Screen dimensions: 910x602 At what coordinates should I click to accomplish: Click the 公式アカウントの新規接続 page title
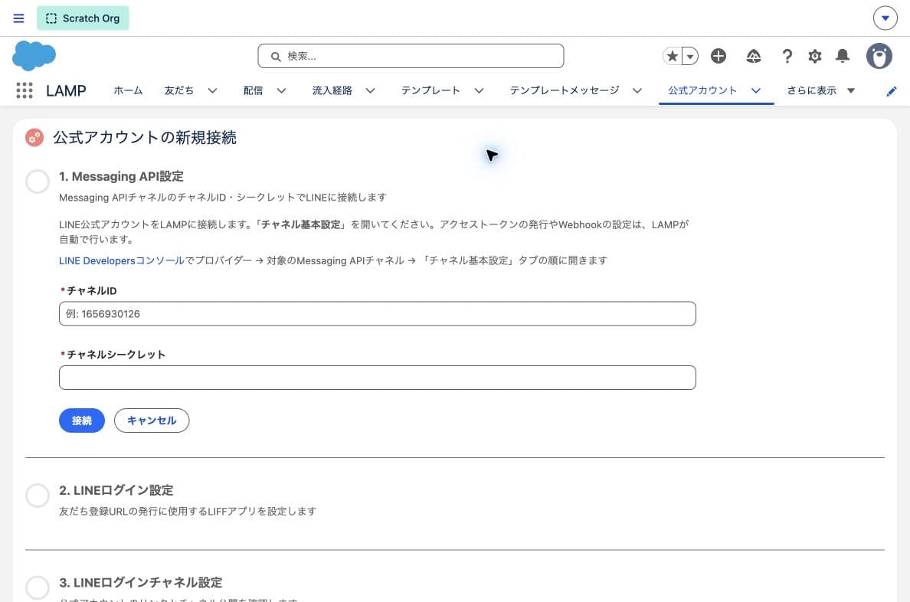145,138
